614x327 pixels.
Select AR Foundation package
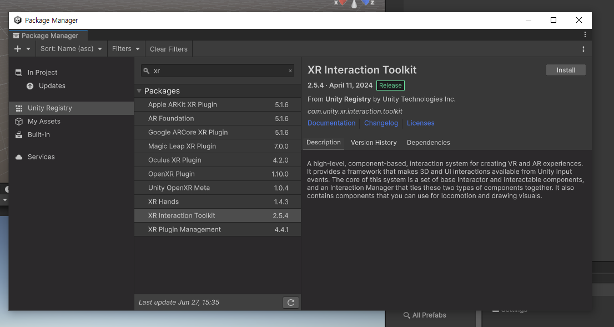(x=218, y=118)
